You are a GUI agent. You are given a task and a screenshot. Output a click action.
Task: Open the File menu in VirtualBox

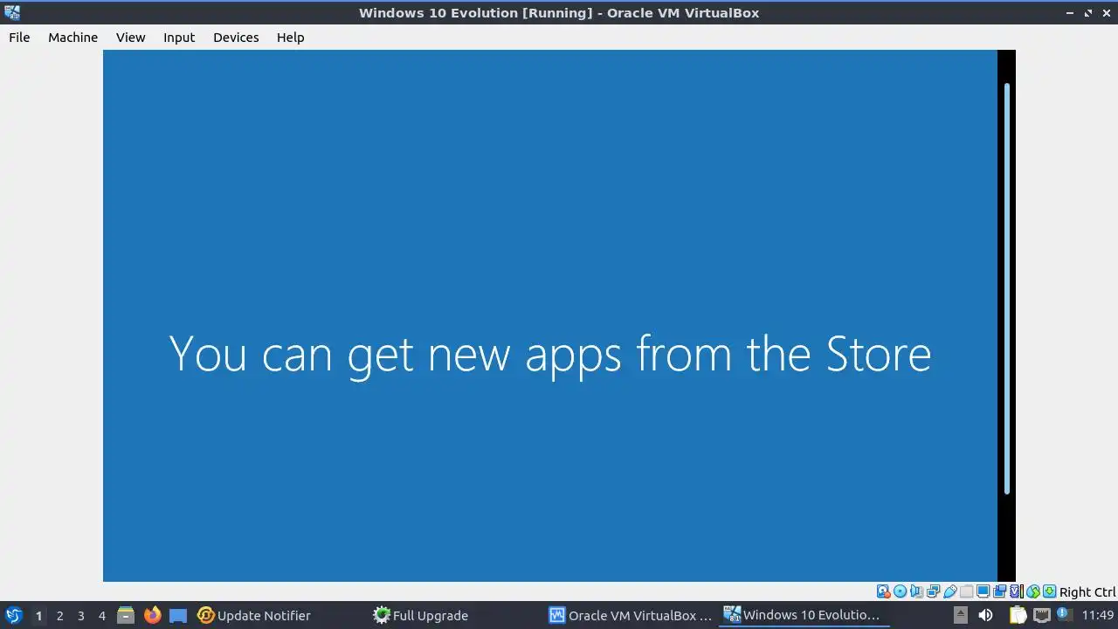(19, 38)
